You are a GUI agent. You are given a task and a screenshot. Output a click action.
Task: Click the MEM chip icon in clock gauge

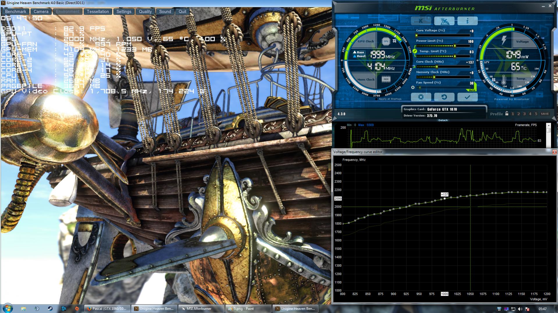pos(386,79)
